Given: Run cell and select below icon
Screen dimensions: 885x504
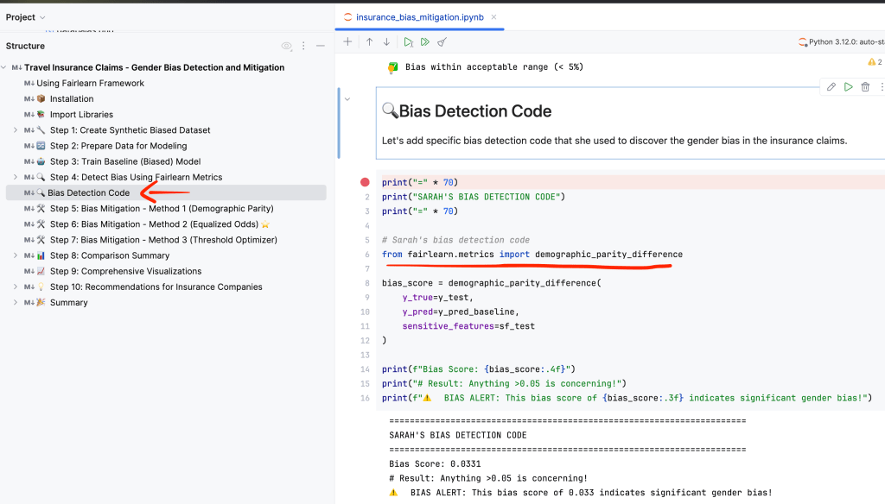Looking at the screenshot, I should 408,41.
